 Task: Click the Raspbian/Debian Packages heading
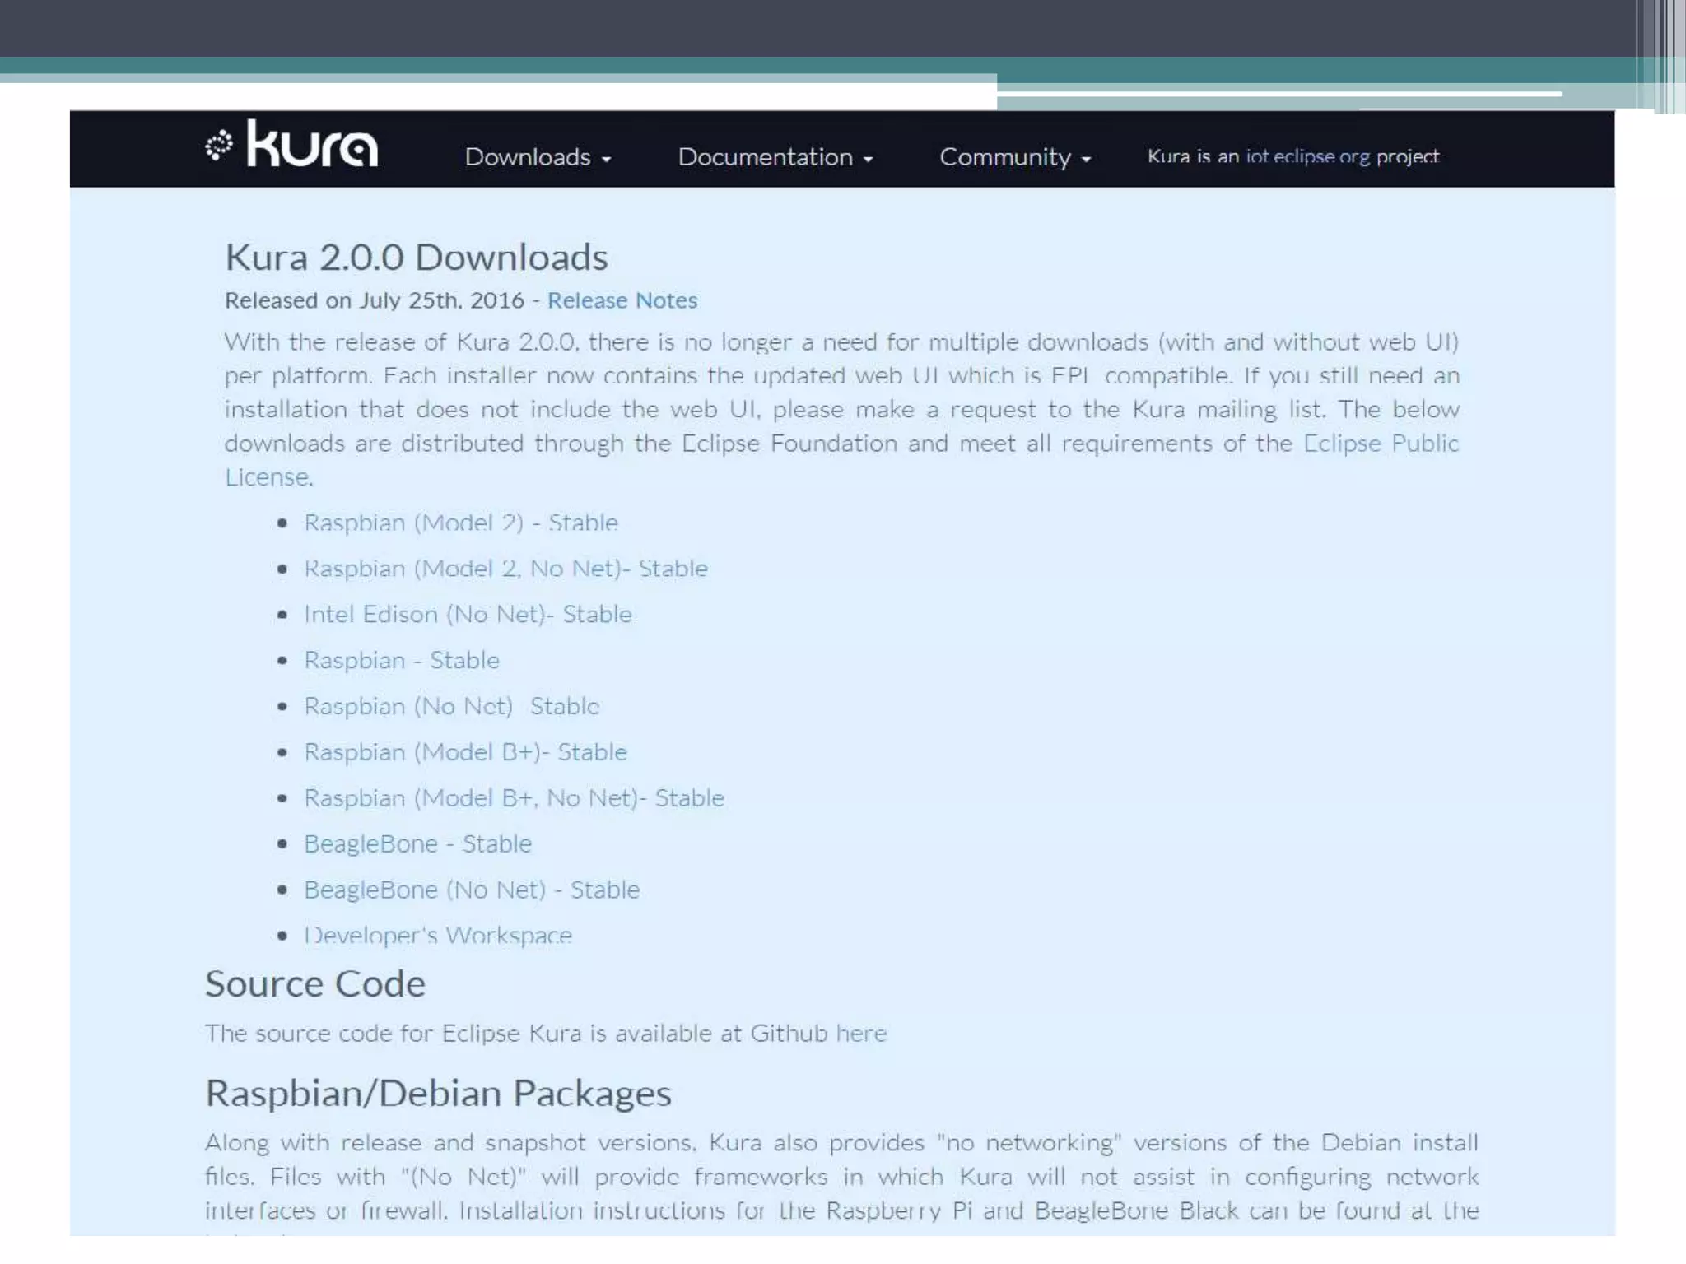click(438, 1093)
